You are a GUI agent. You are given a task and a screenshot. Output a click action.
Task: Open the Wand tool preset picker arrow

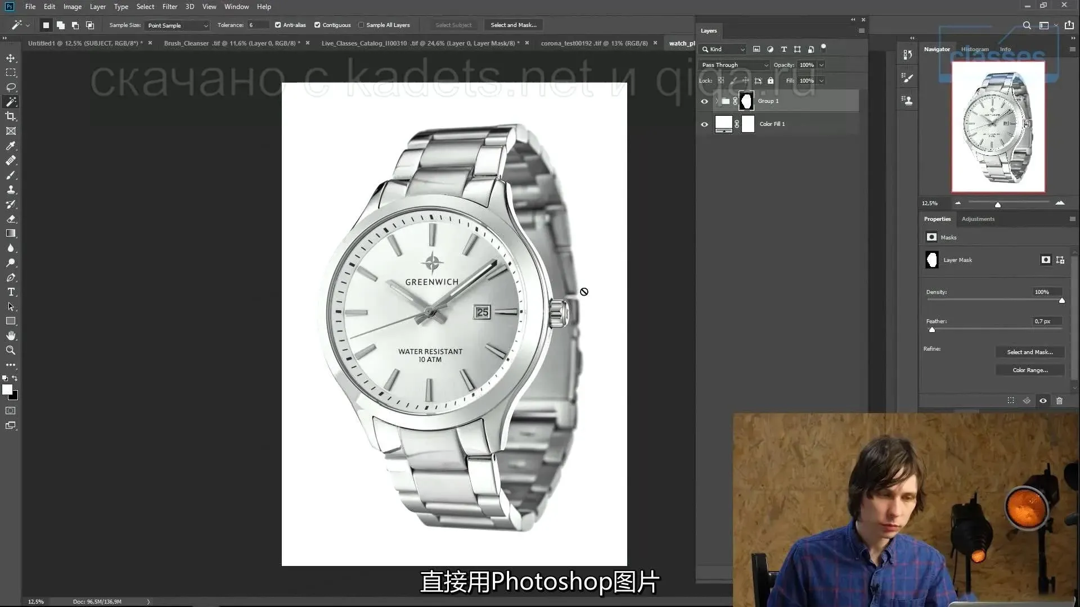[28, 25]
